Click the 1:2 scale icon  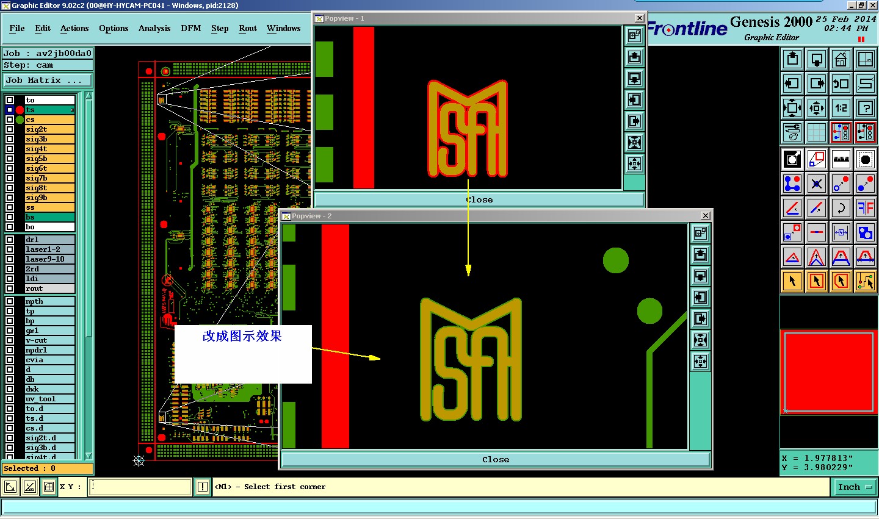coord(841,108)
